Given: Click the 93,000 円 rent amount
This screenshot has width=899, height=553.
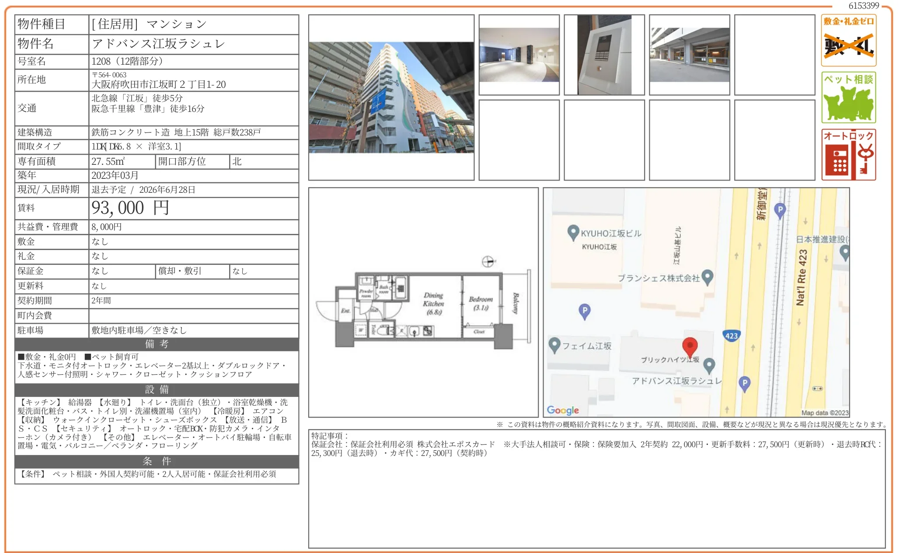Looking at the screenshot, I should pos(130,208).
